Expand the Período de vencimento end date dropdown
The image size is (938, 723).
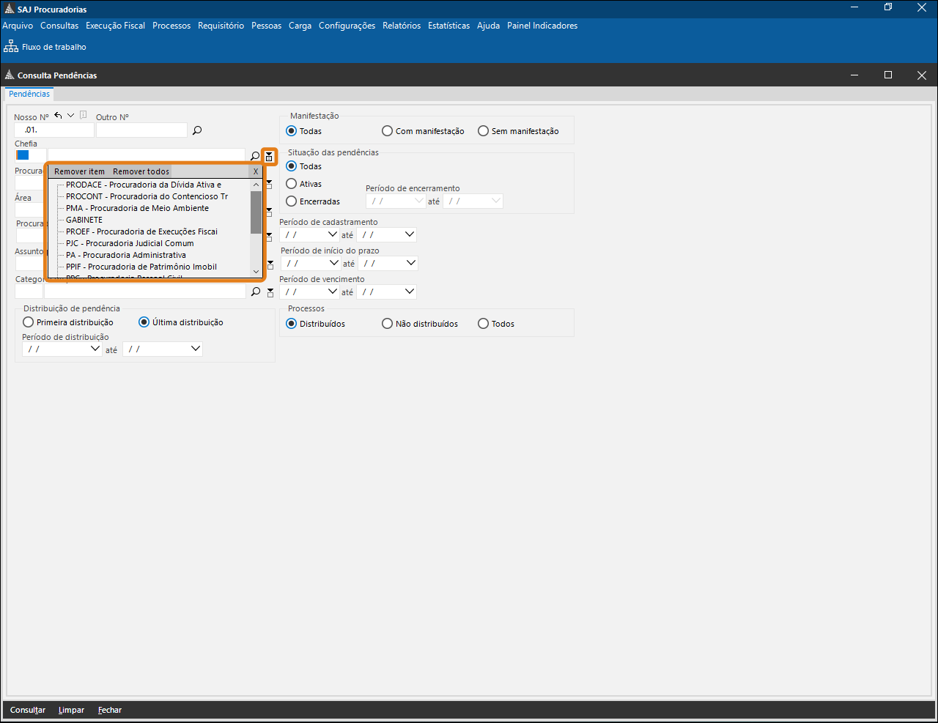pos(409,292)
